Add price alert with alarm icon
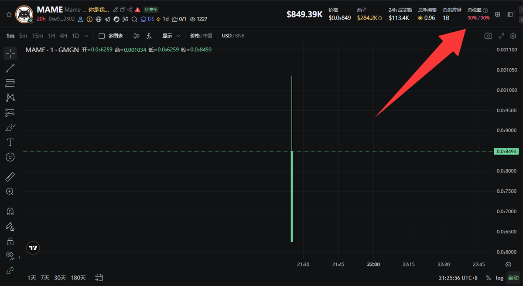This screenshot has width=523, height=286. 498,14
